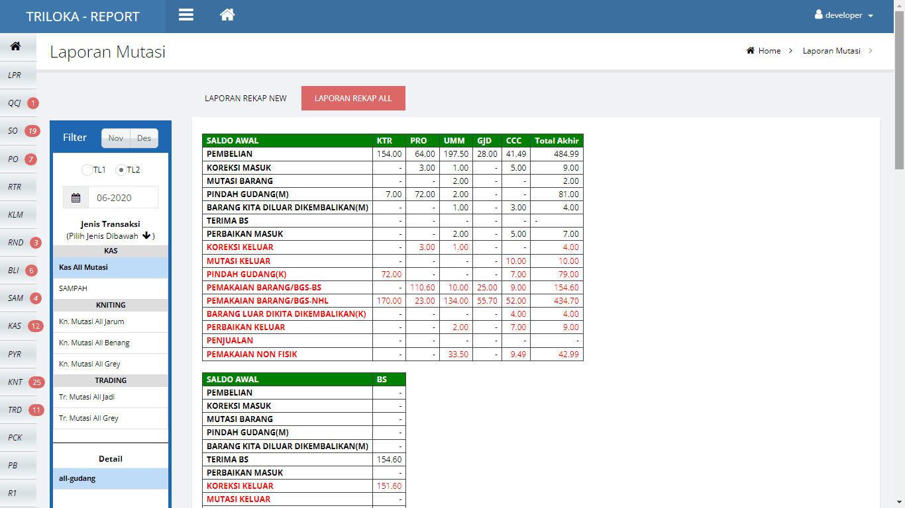The image size is (905, 508).
Task: Click Home breadcrumb link
Action: [x=769, y=51]
